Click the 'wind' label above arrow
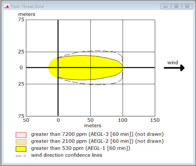Viewport: 196px width, 166px height. pyautogui.click(x=173, y=62)
